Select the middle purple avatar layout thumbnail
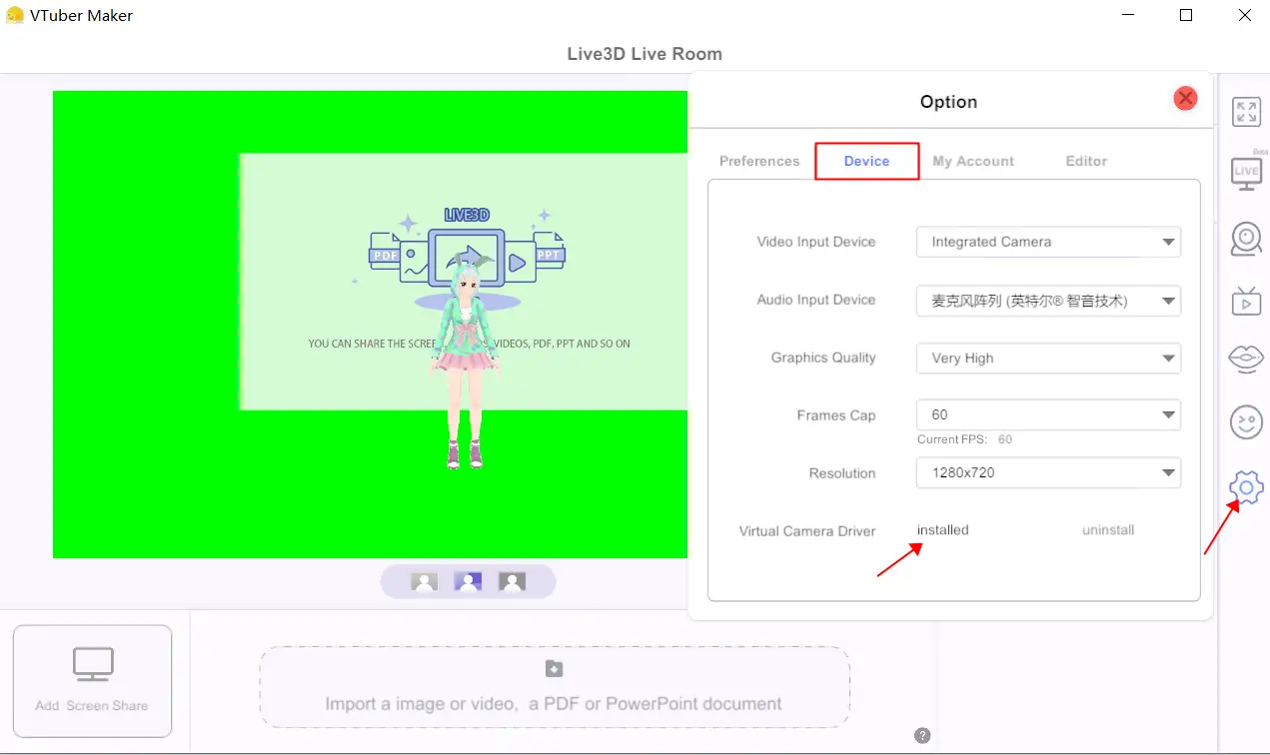 click(x=468, y=581)
